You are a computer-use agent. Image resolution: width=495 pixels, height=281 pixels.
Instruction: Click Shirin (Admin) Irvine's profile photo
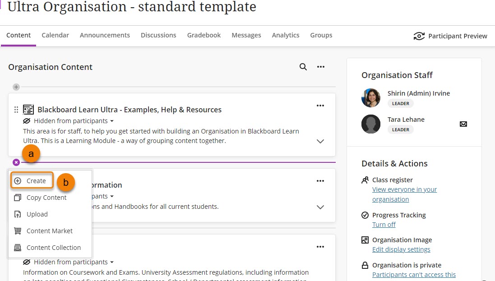(371, 98)
